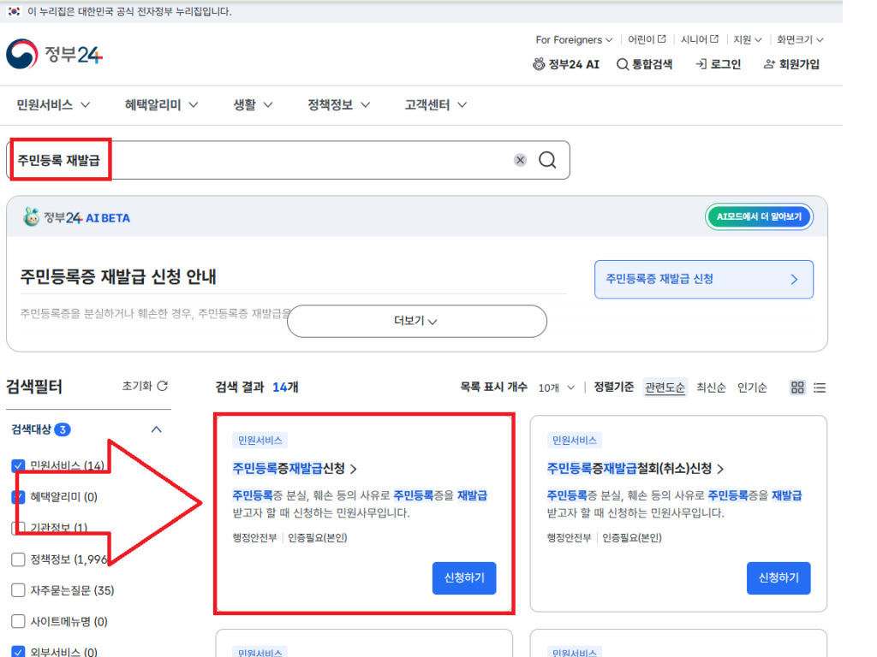
Task: Check the 정책정보 filter checkbox
Action: click(18, 559)
